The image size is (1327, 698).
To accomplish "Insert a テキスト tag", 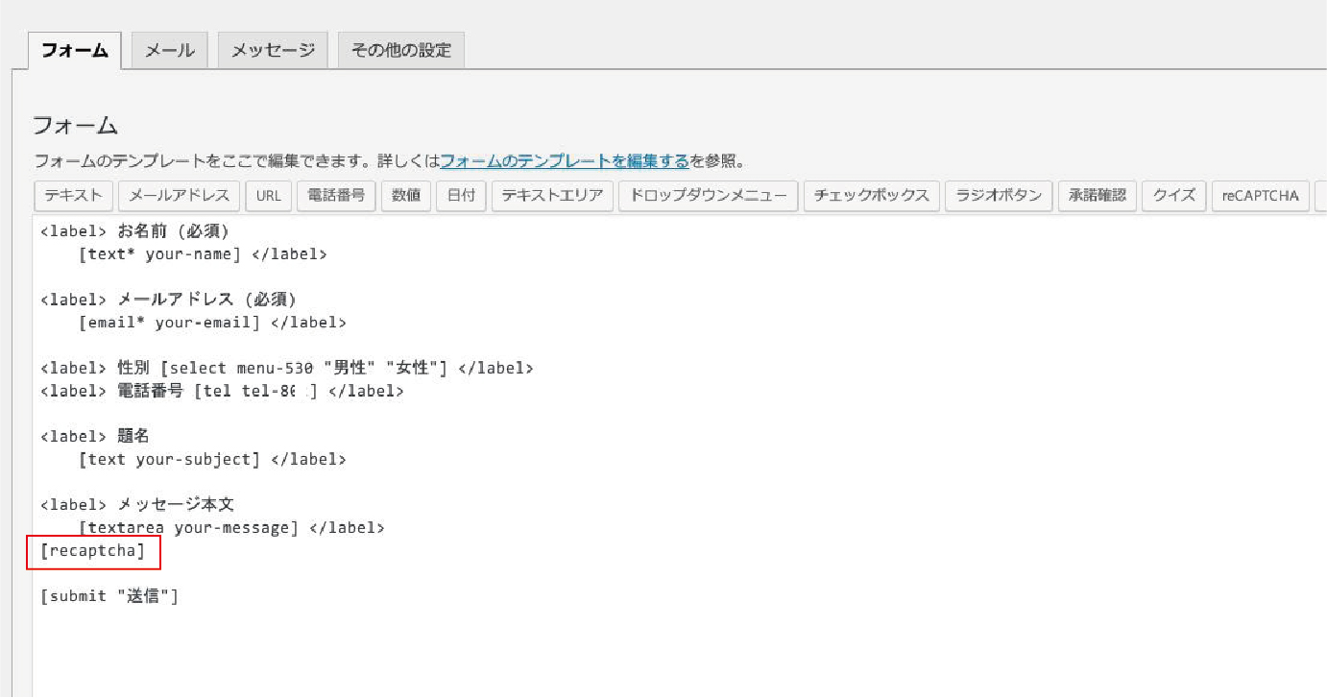I will (74, 196).
